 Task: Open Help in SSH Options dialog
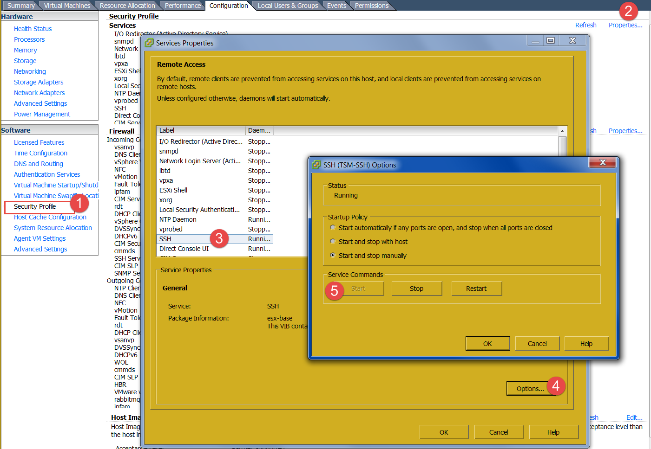pyautogui.click(x=586, y=344)
